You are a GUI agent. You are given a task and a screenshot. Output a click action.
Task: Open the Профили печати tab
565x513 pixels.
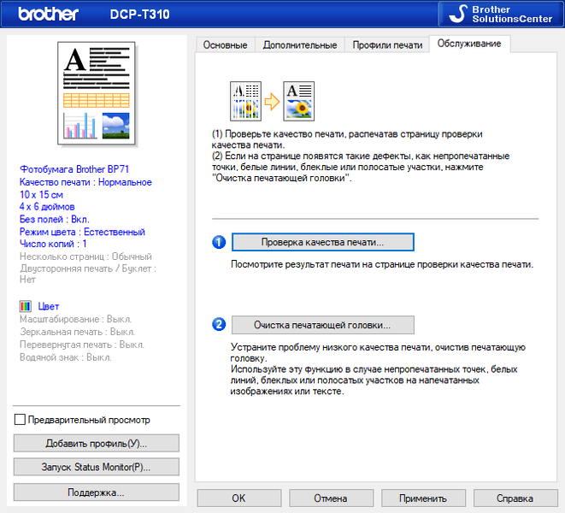click(x=387, y=44)
